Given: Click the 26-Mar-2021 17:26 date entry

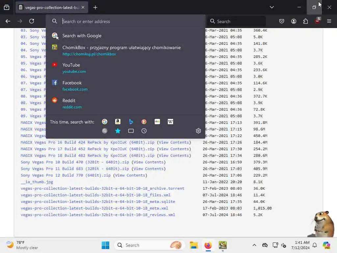Looking at the screenshot, I should [x=222, y=142].
